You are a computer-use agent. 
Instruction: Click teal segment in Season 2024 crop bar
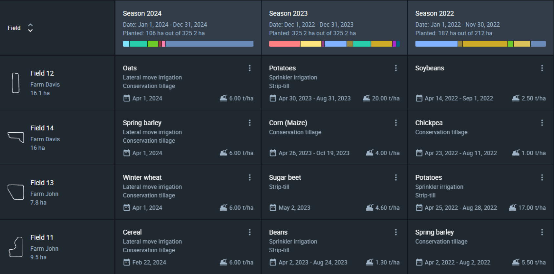point(138,44)
